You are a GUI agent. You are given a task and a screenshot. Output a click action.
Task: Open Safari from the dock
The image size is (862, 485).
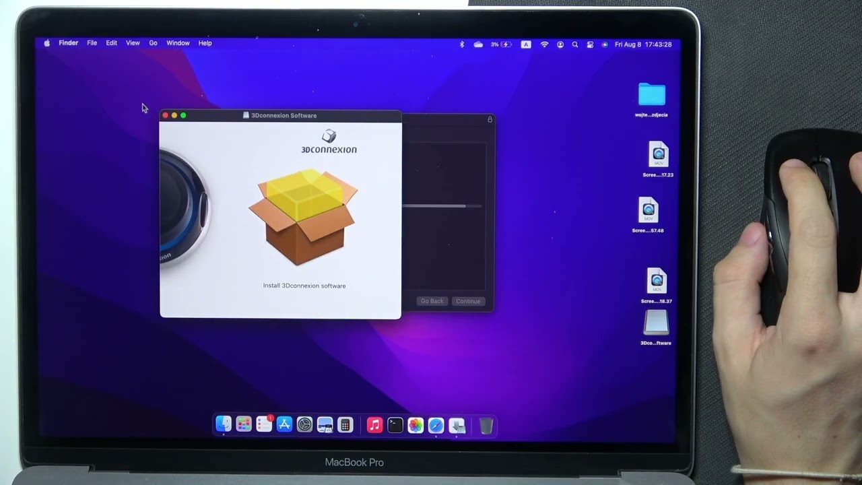click(436, 424)
